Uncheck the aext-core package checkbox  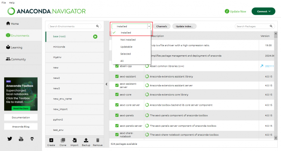point(117,94)
